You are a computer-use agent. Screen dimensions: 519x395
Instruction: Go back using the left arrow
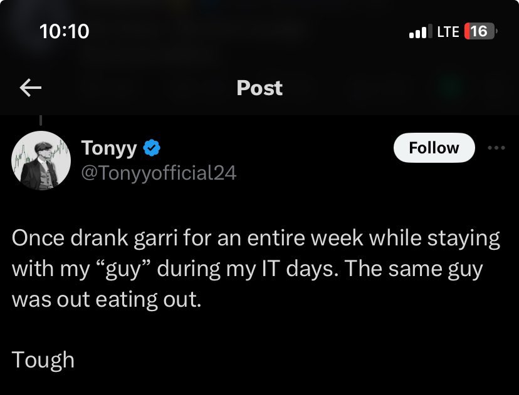(x=31, y=88)
